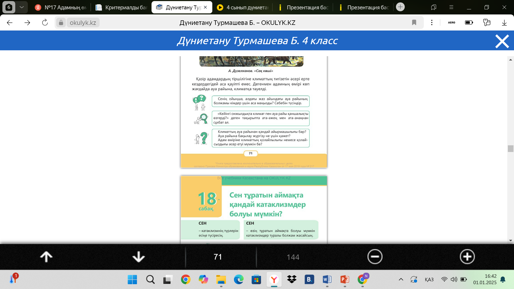Expand the tab group dropdown chevron
Screen dimensions: 514x289
(22, 7)
